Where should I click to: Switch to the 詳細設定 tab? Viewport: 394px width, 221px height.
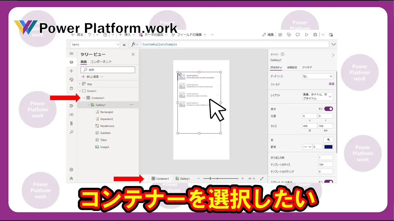click(x=292, y=68)
